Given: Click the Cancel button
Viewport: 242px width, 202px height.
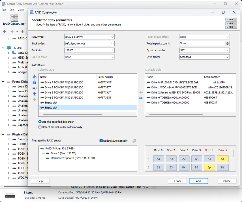Looking at the screenshot, I should (227, 181).
